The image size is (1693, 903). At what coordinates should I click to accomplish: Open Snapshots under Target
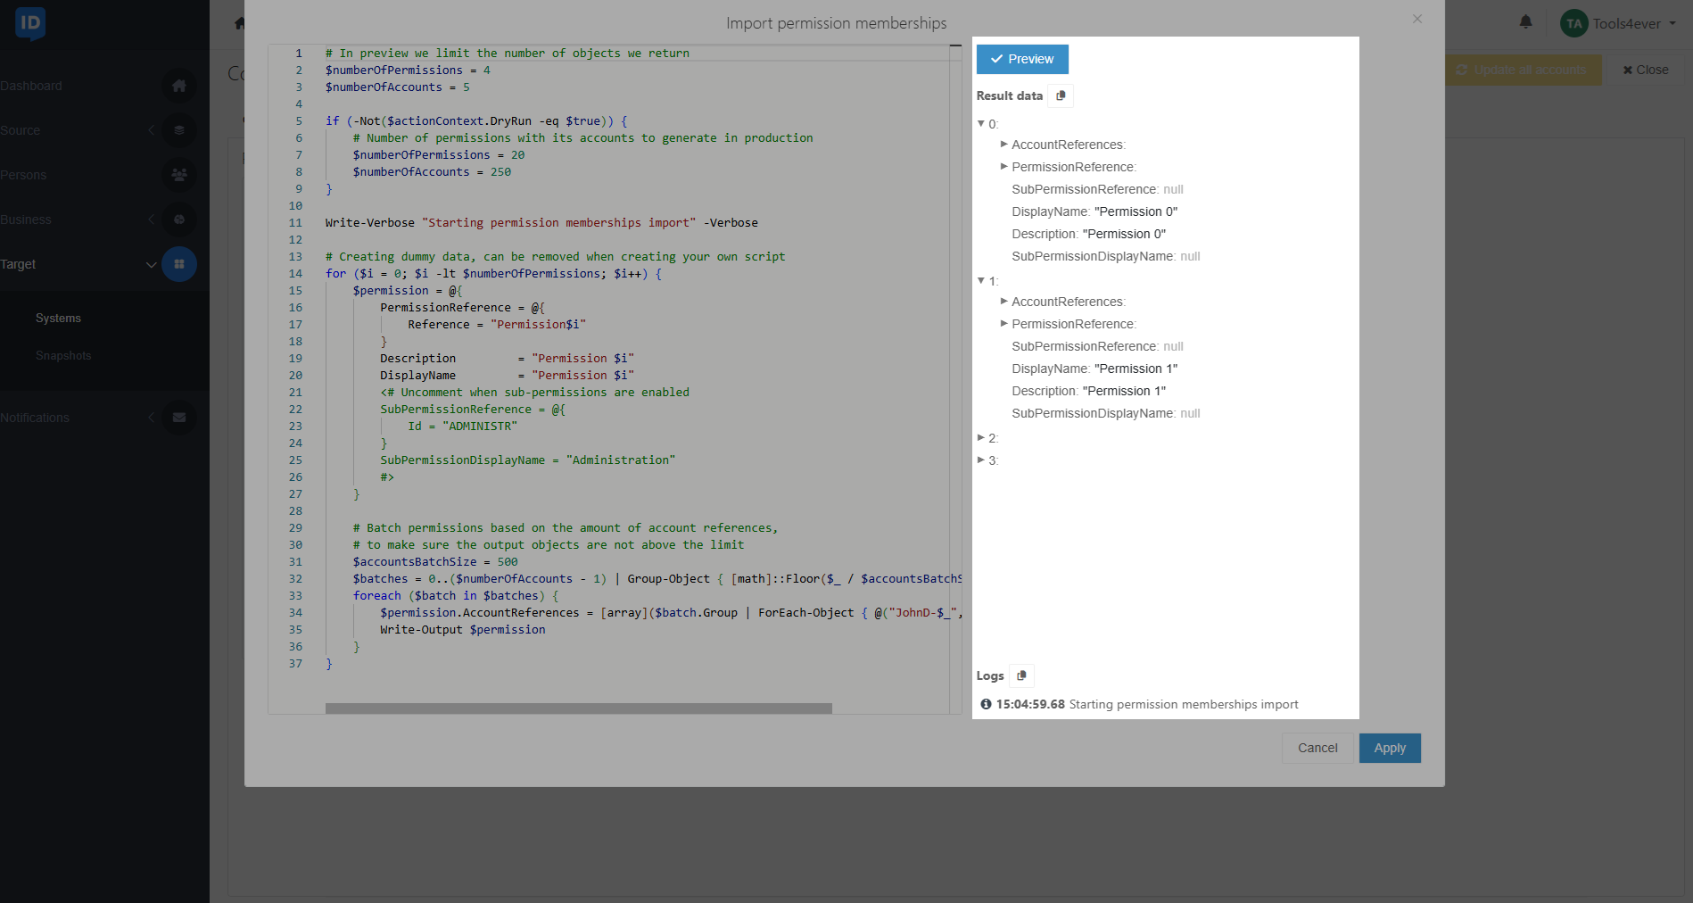[x=63, y=356]
